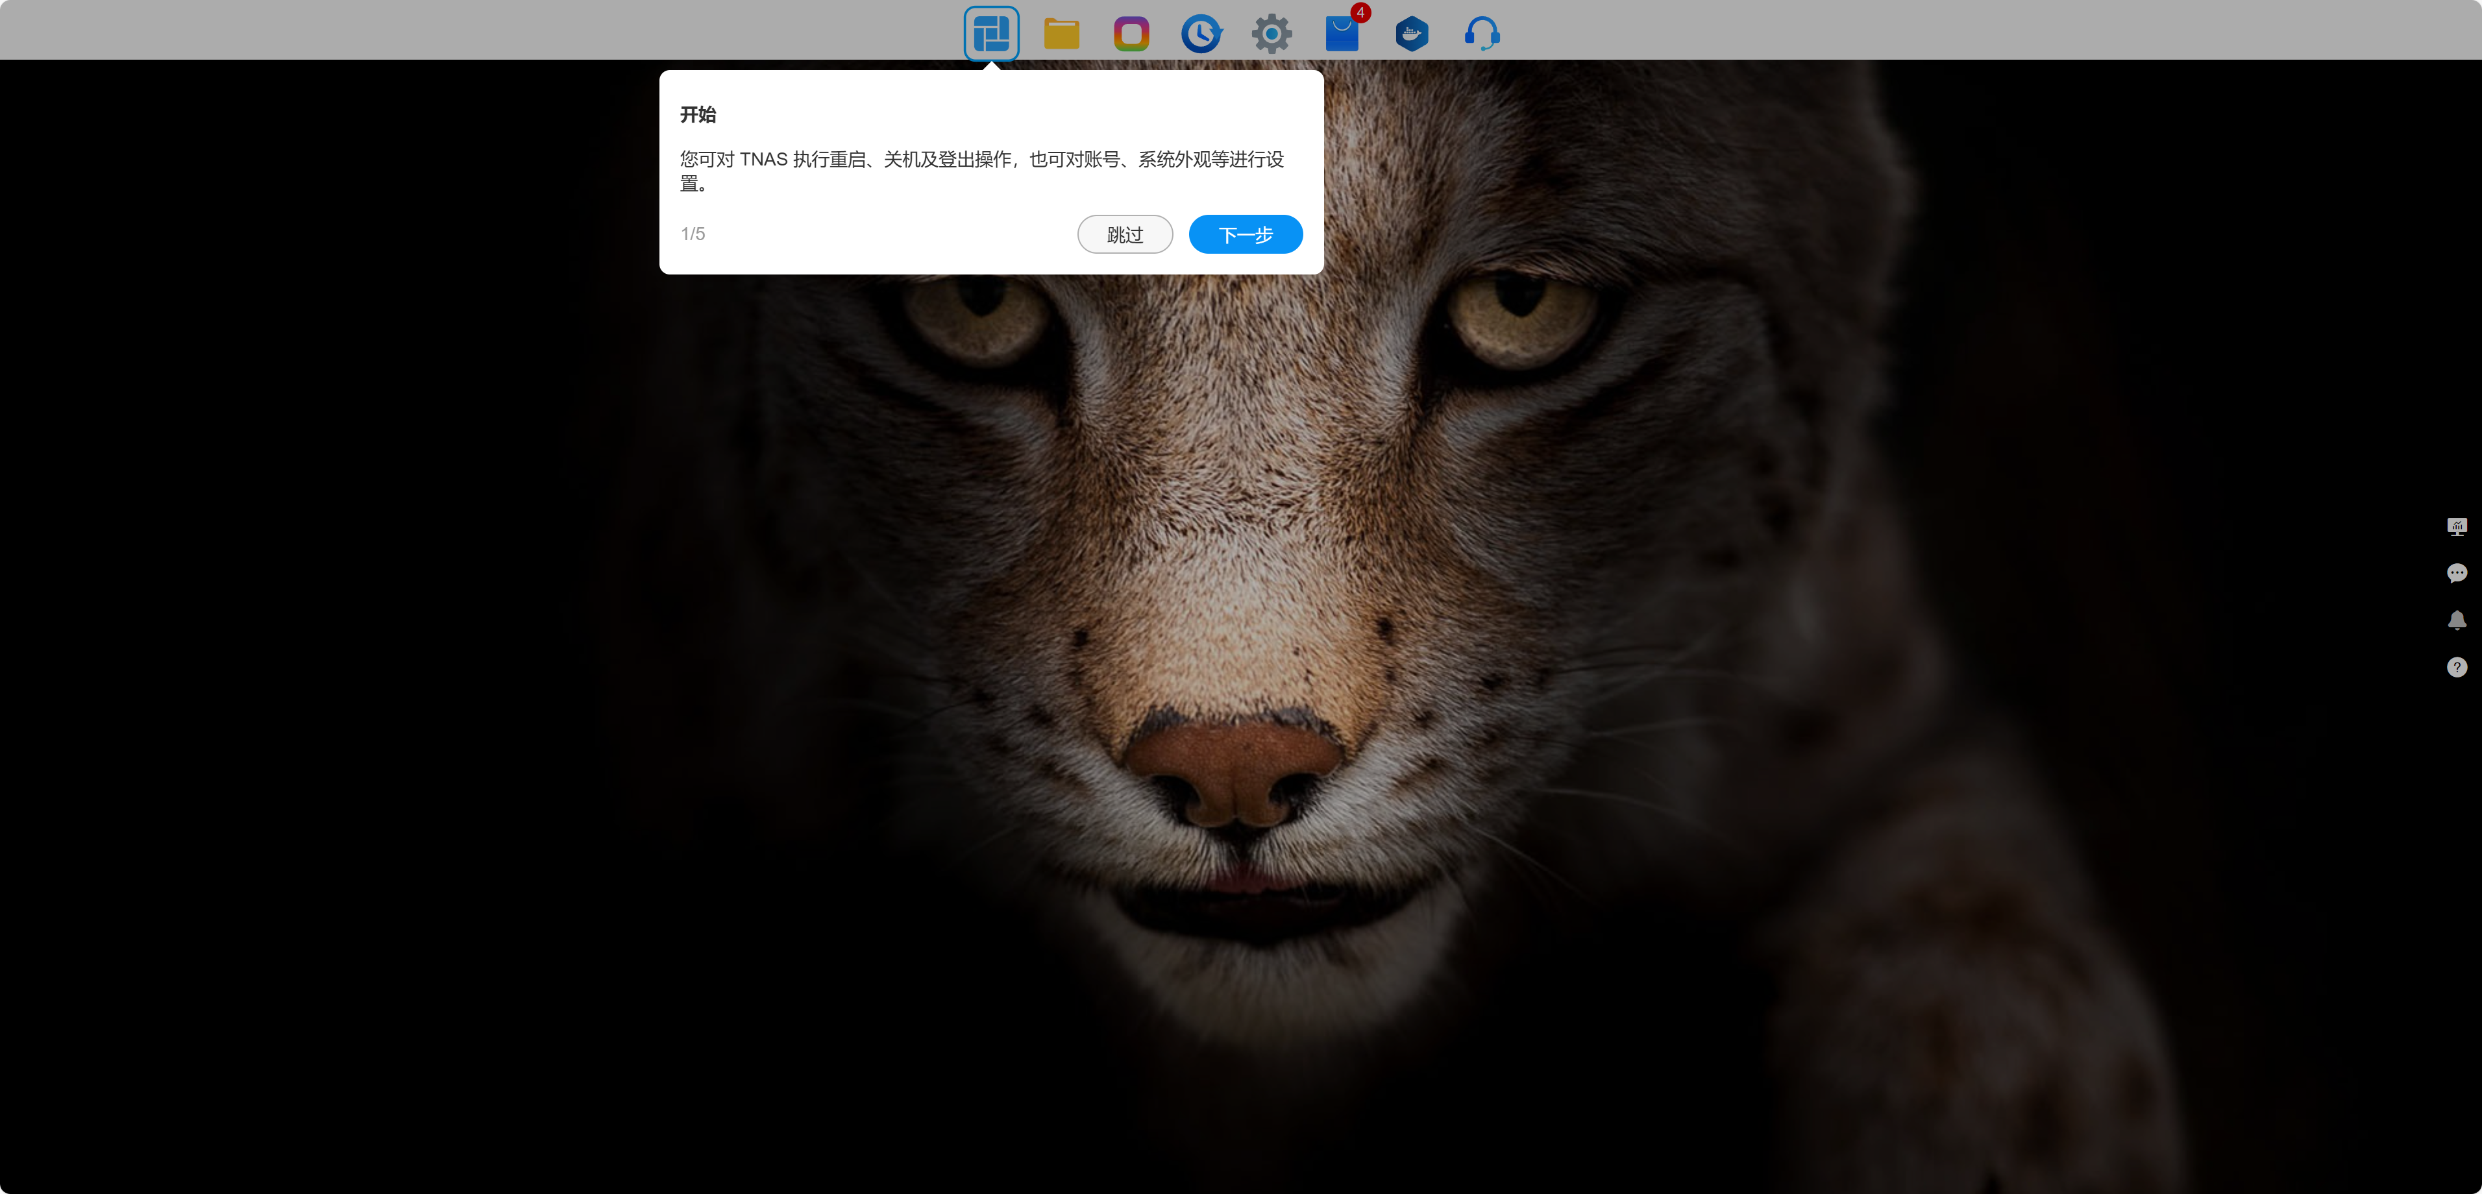The image size is (2482, 1194).
Task: Launch the colorful rounded-square app icon
Action: click(x=1131, y=34)
